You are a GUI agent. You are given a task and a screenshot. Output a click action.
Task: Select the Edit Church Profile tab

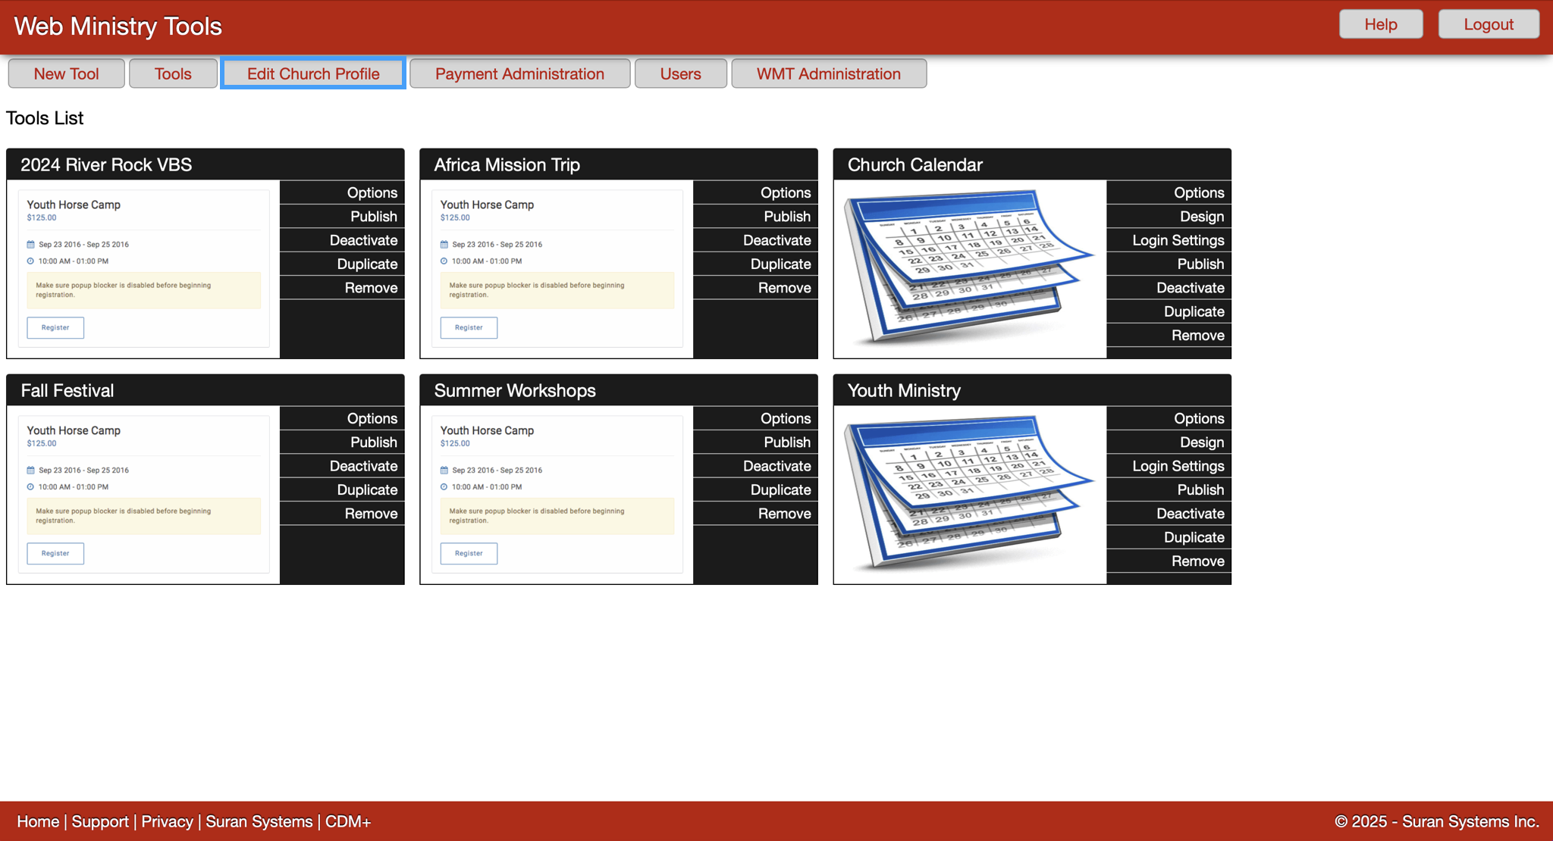click(x=312, y=73)
